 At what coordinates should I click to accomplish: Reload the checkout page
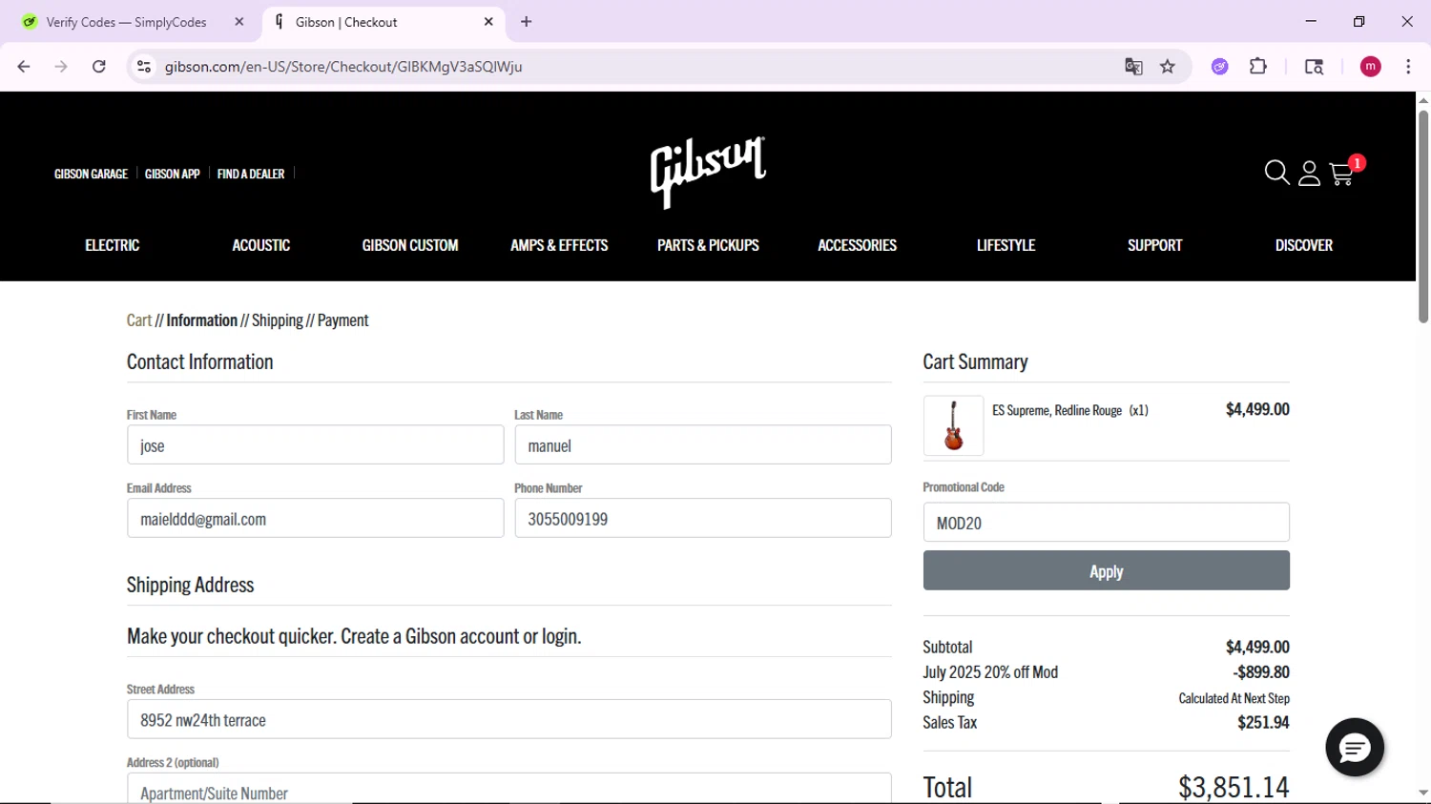[99, 67]
